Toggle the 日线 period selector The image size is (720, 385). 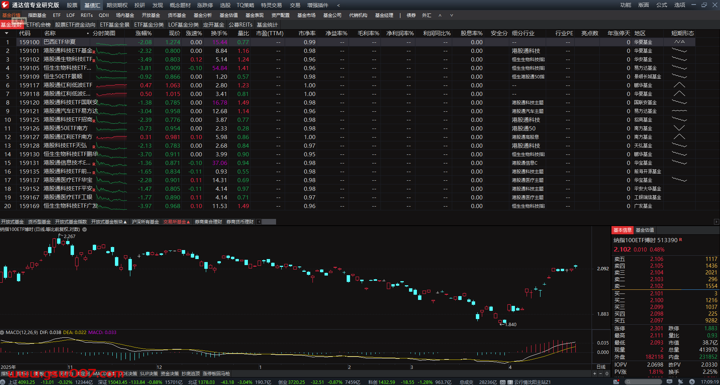601,367
